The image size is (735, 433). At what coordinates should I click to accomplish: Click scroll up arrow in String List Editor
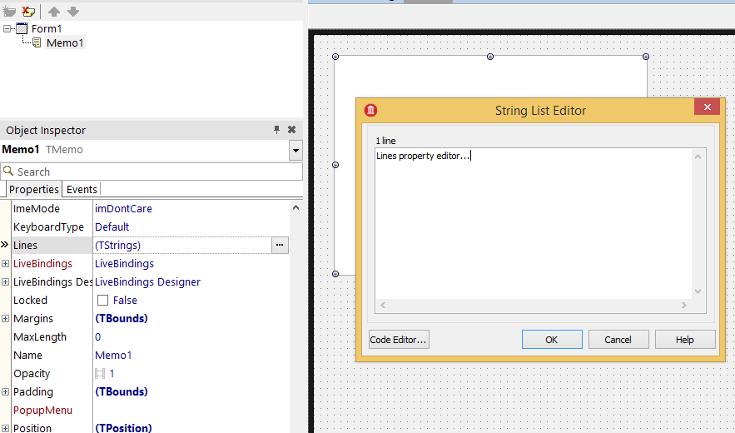698,157
